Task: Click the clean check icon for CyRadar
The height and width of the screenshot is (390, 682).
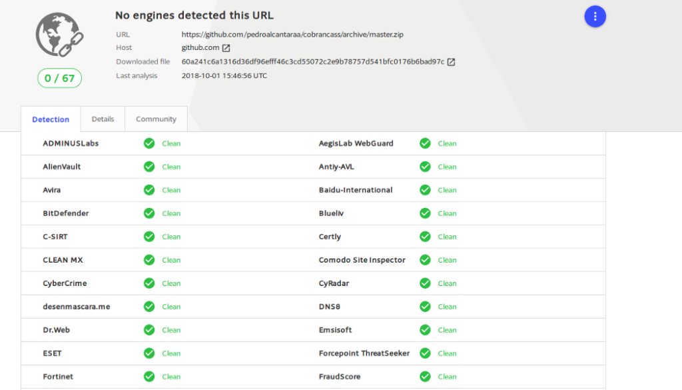Action: (x=425, y=283)
